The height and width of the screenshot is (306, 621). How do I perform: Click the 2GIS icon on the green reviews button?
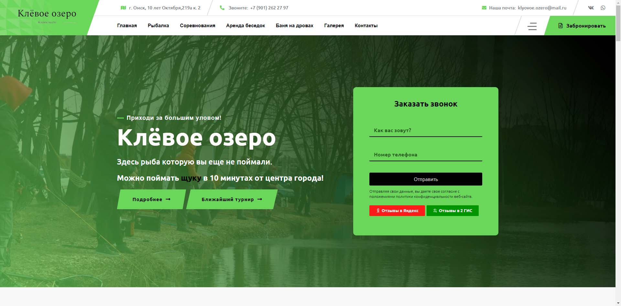click(434, 210)
